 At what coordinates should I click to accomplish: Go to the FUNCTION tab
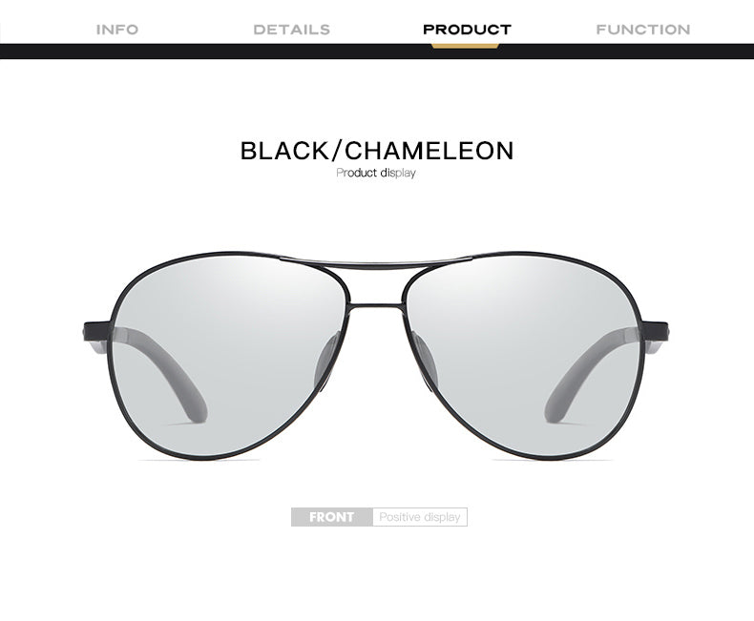click(643, 30)
